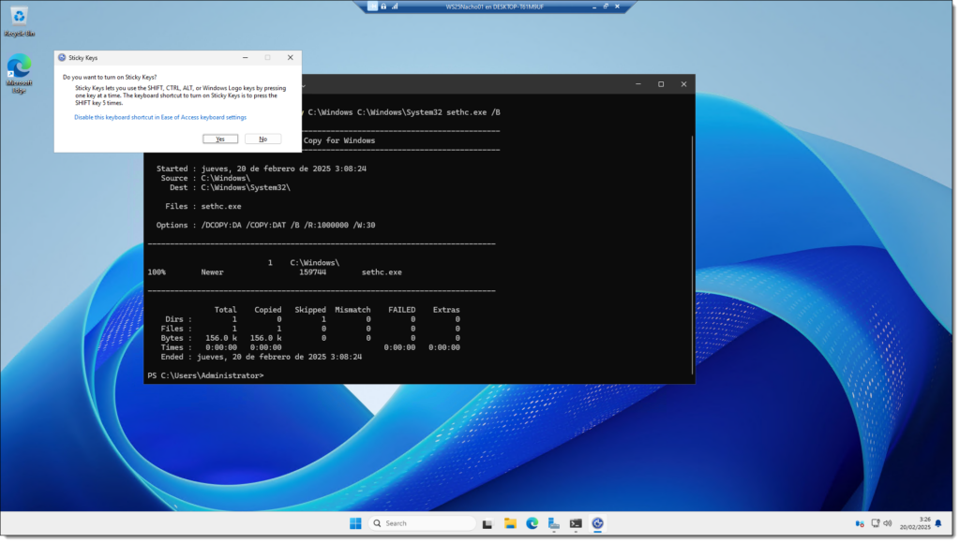Click the Dest C:\Windows\System32\ line

click(x=231, y=188)
